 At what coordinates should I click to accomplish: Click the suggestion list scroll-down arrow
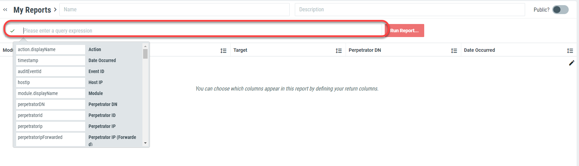tap(145, 143)
